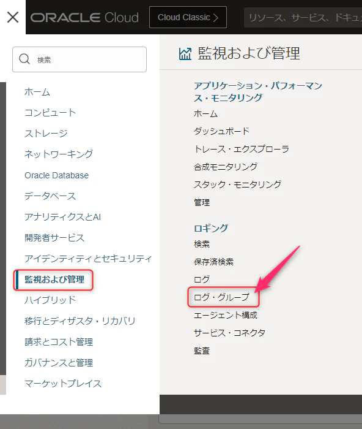Open 検索 under ロギング
362x429 pixels.
pyautogui.click(x=202, y=244)
